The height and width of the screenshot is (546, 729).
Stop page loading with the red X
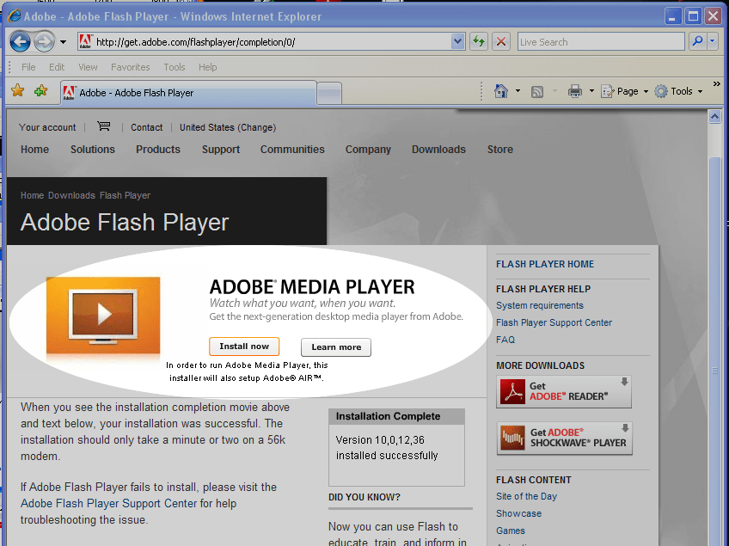(501, 40)
